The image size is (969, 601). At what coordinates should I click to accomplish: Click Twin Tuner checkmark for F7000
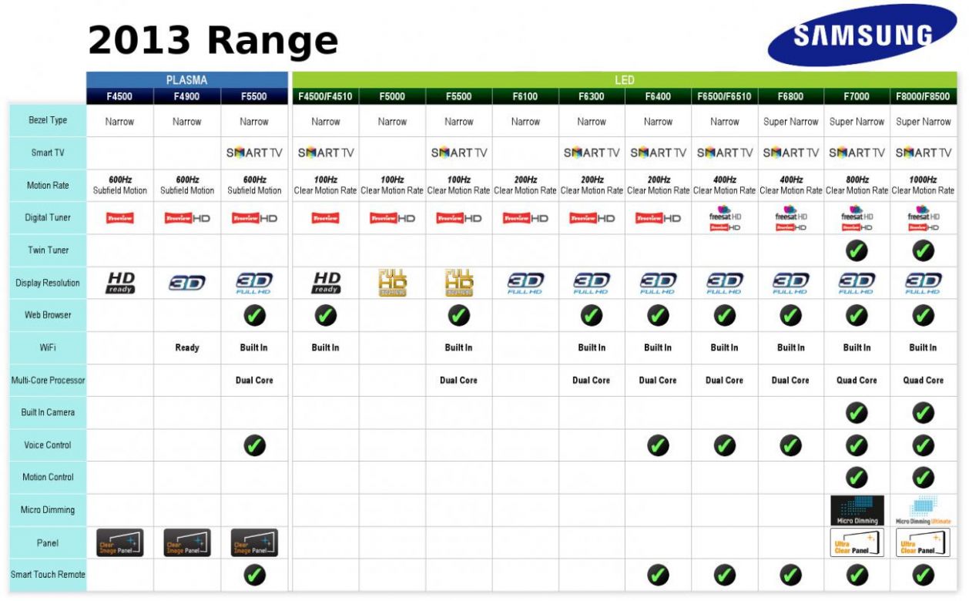(x=857, y=250)
